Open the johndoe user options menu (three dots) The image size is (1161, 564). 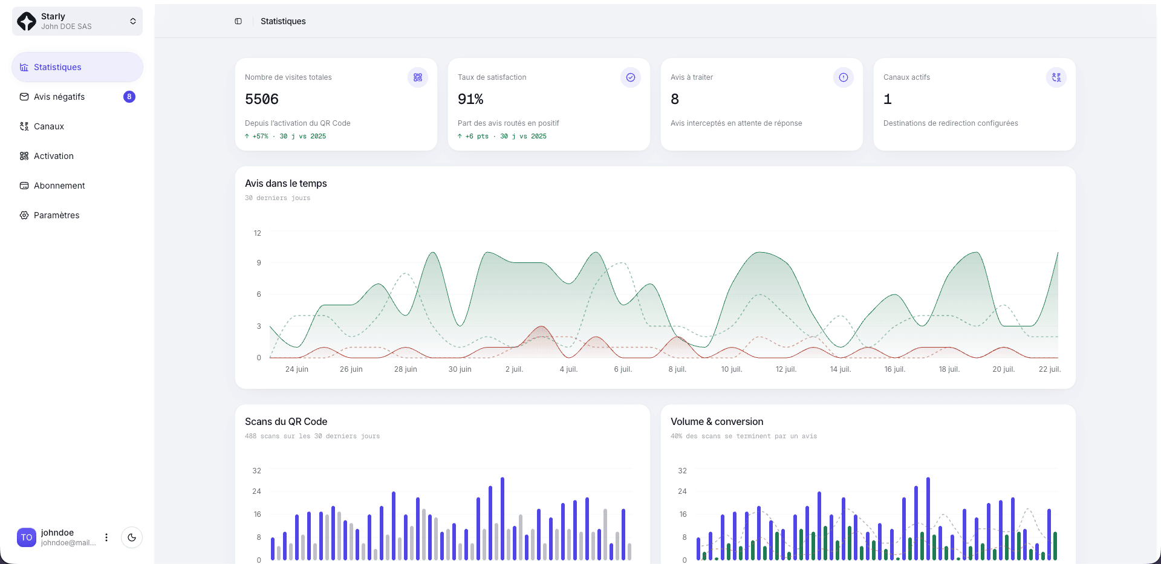(106, 537)
